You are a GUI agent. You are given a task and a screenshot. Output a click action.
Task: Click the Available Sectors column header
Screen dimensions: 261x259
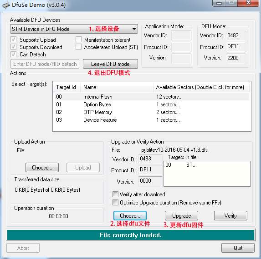(x=201, y=87)
